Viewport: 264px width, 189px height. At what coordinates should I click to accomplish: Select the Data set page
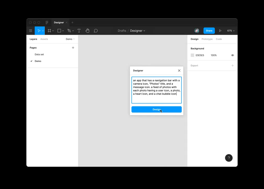(39, 54)
